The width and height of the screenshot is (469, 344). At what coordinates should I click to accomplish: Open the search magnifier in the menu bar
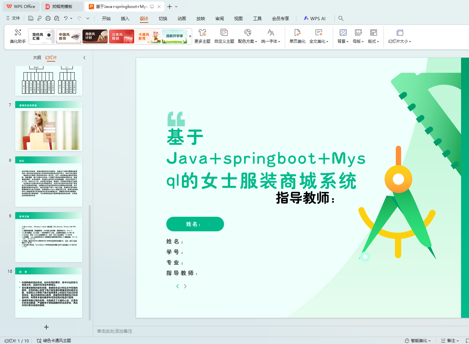pyautogui.click(x=341, y=19)
